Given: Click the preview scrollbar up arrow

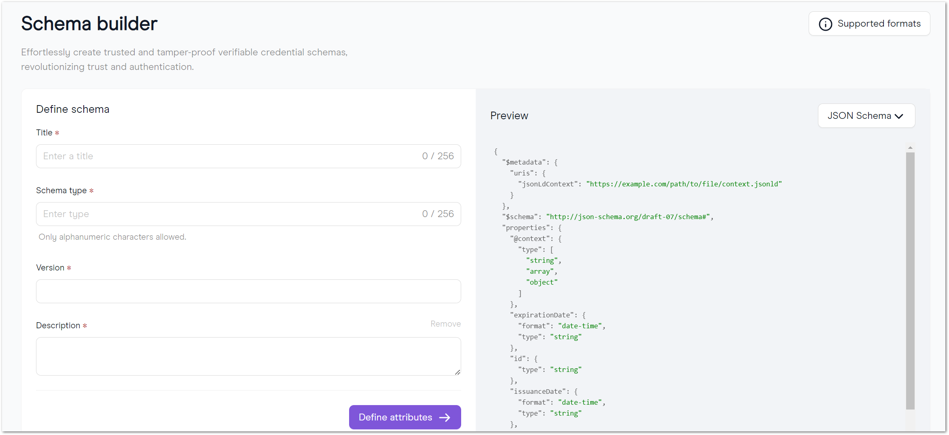Looking at the screenshot, I should coord(910,148).
